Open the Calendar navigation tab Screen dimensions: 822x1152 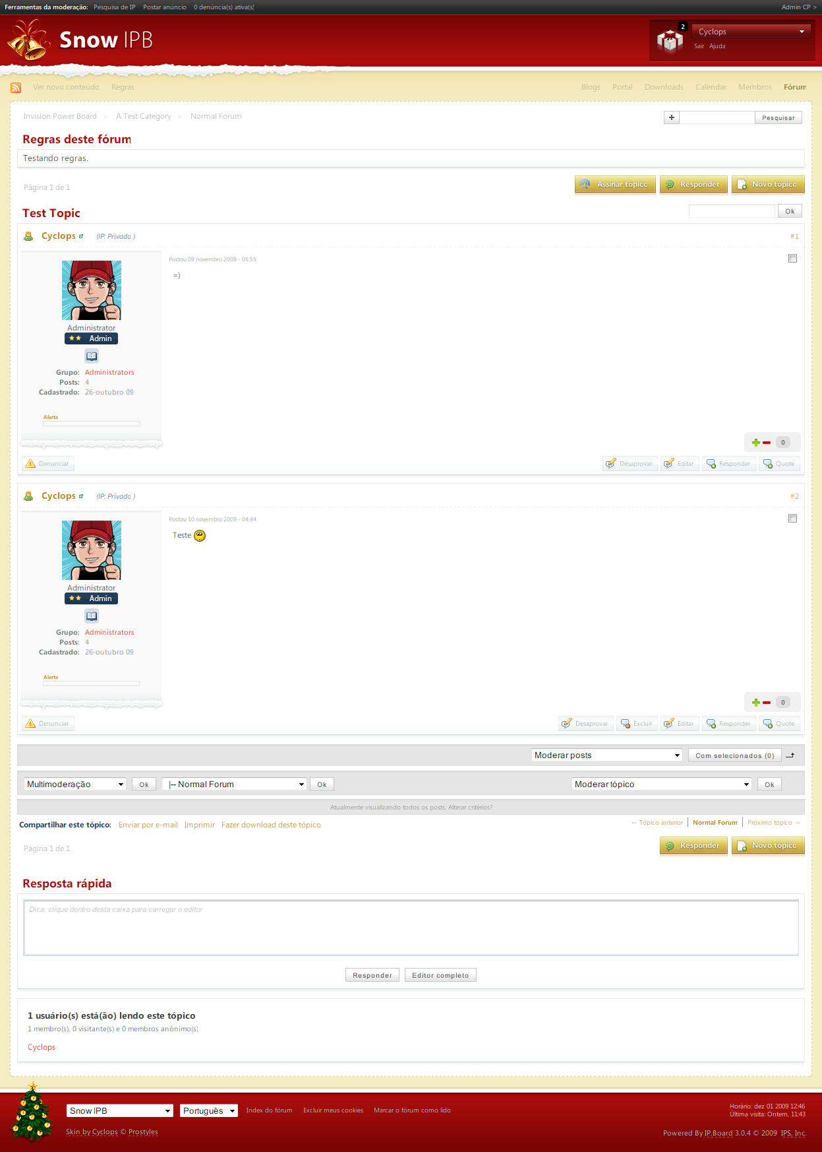711,87
